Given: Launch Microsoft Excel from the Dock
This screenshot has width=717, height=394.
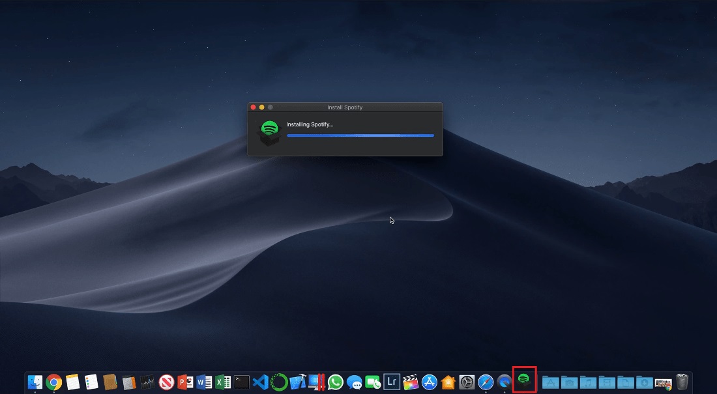Looking at the screenshot, I should pyautogui.click(x=223, y=382).
